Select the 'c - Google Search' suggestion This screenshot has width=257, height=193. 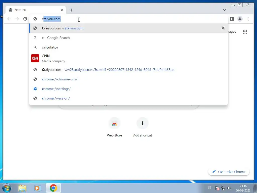click(128, 38)
